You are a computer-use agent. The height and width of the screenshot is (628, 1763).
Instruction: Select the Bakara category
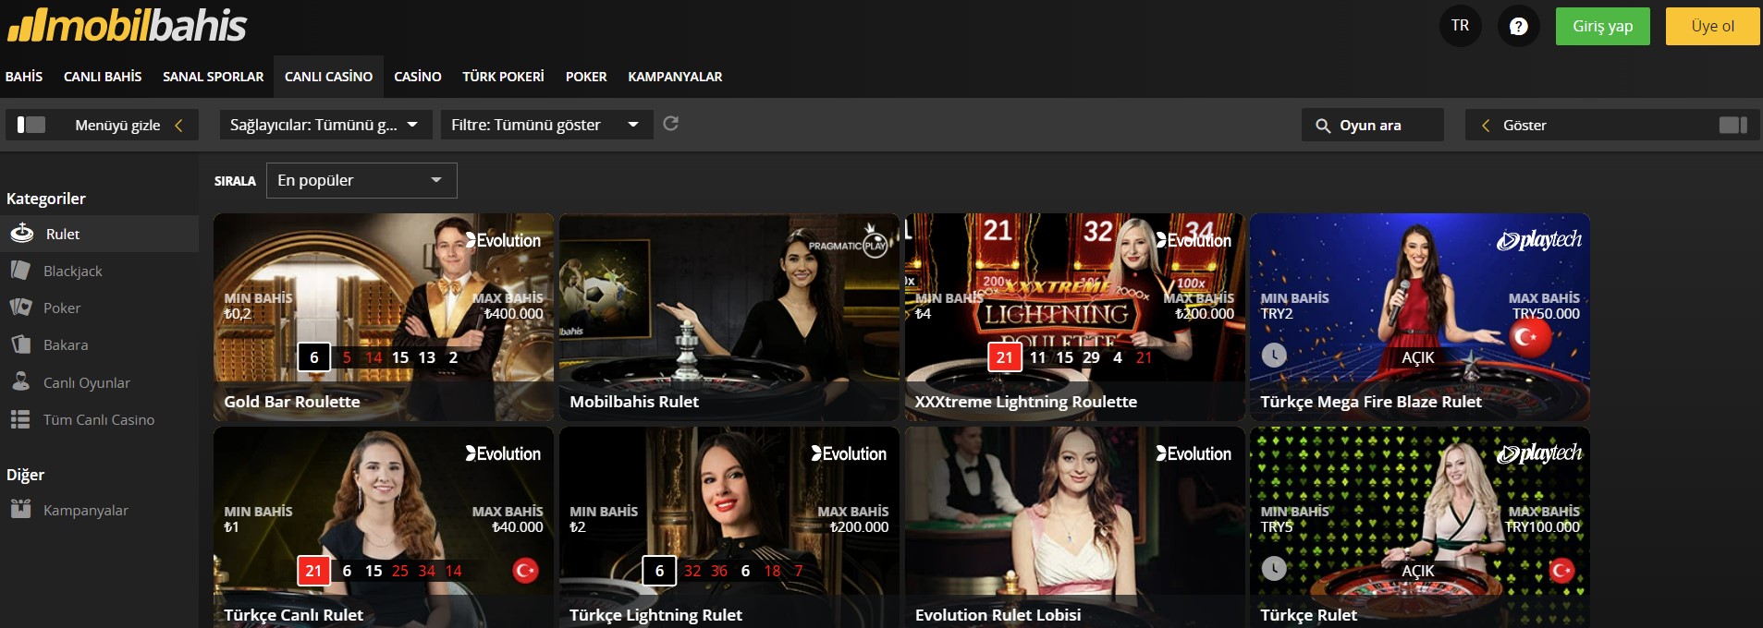[99, 344]
